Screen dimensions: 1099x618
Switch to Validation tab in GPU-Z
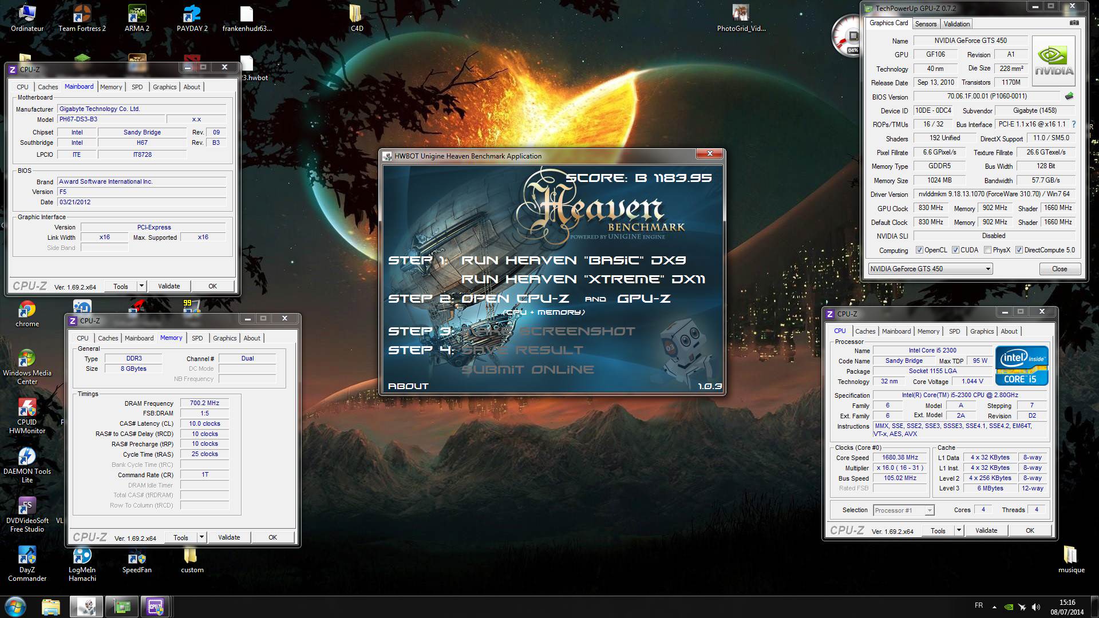[x=956, y=24]
